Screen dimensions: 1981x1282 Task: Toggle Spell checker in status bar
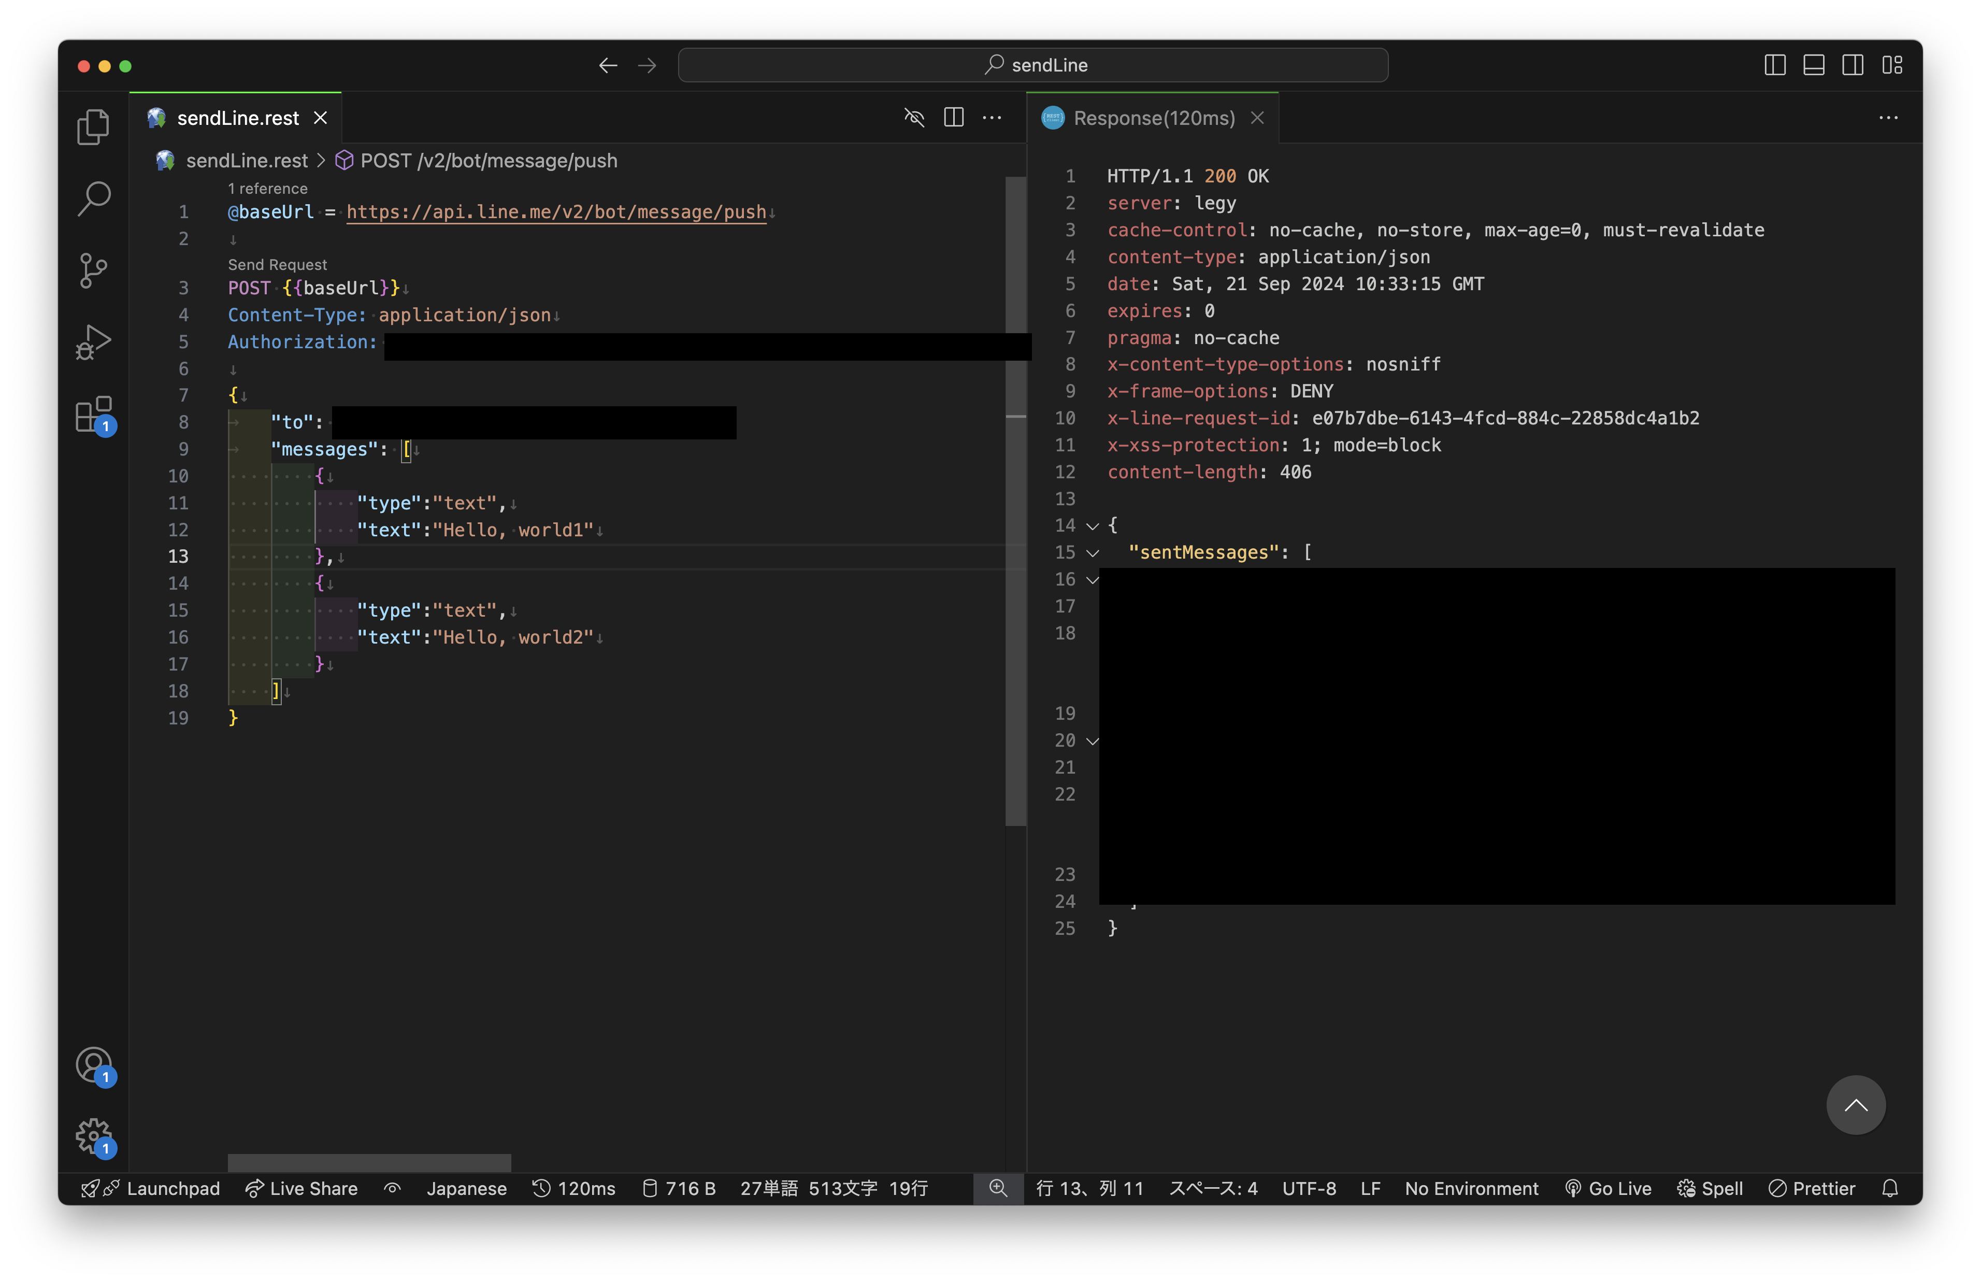pos(1709,1188)
